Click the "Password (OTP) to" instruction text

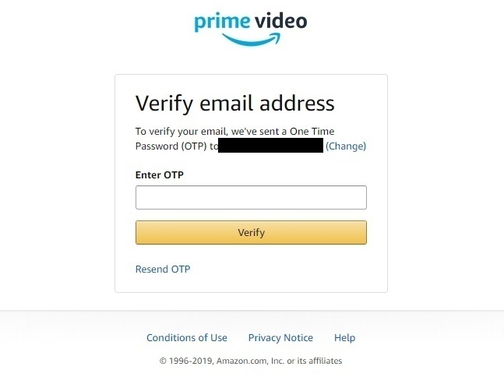(x=177, y=146)
